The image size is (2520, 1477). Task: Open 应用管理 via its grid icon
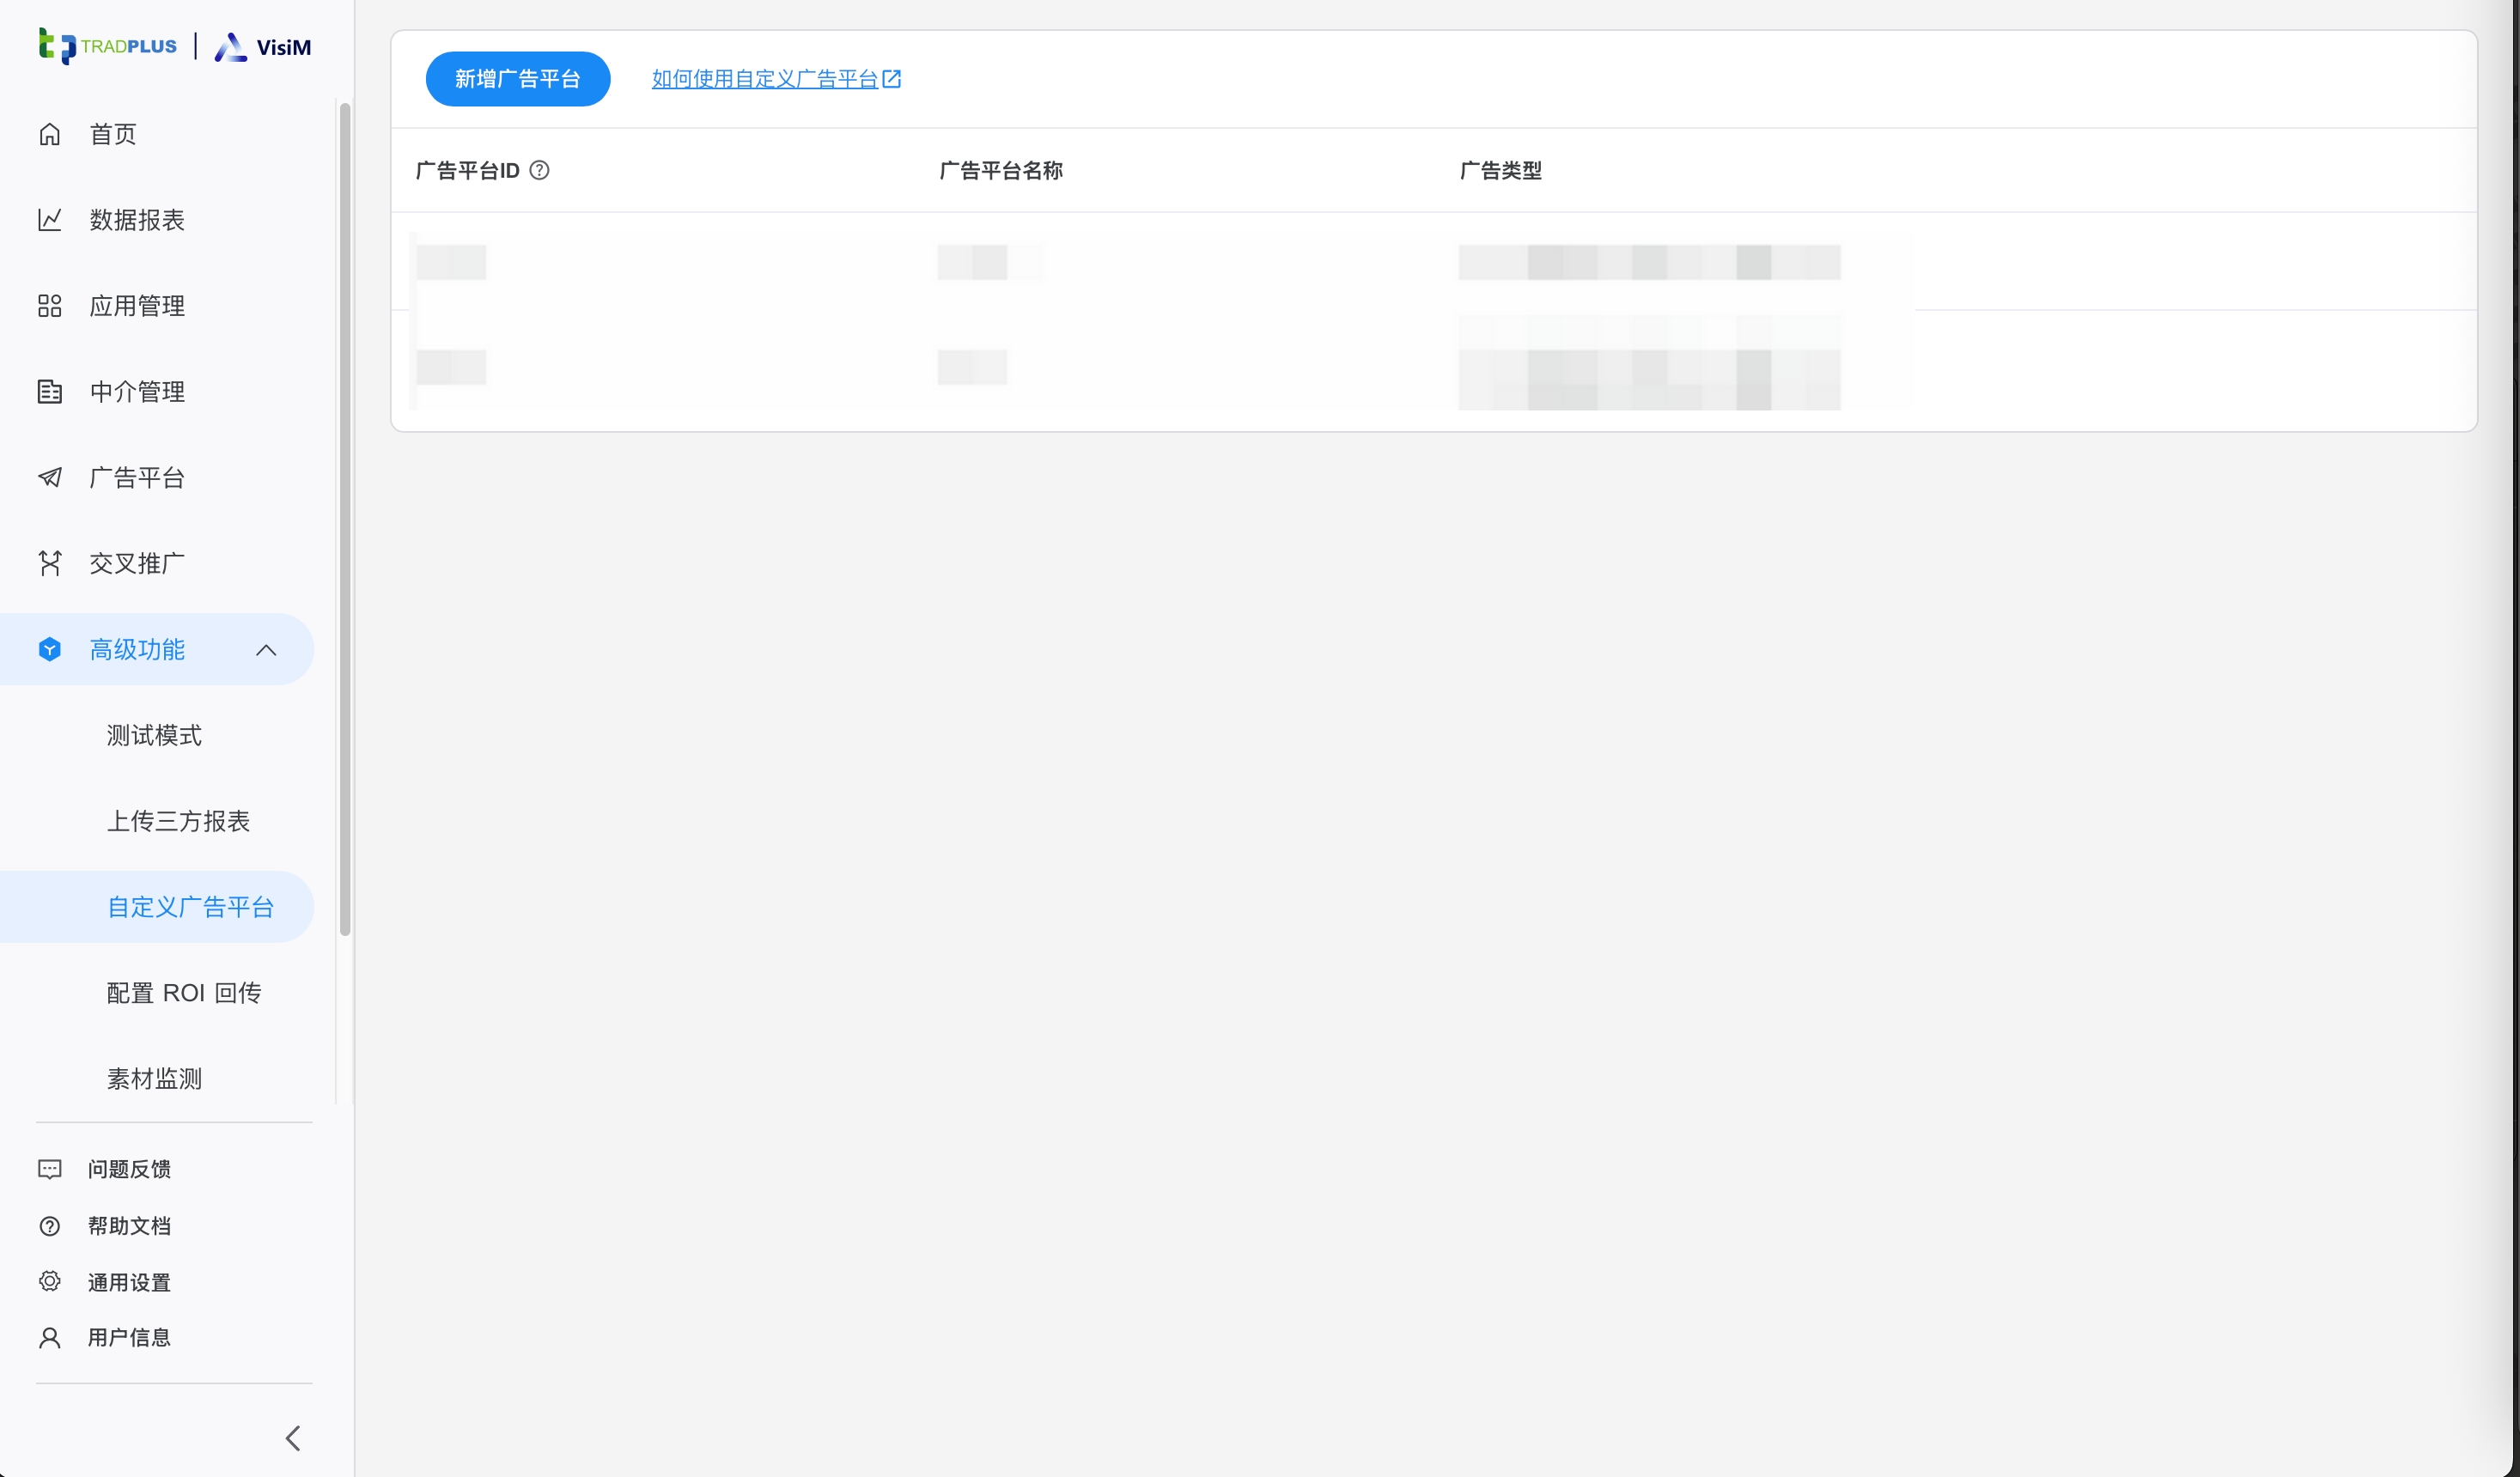coord(50,306)
